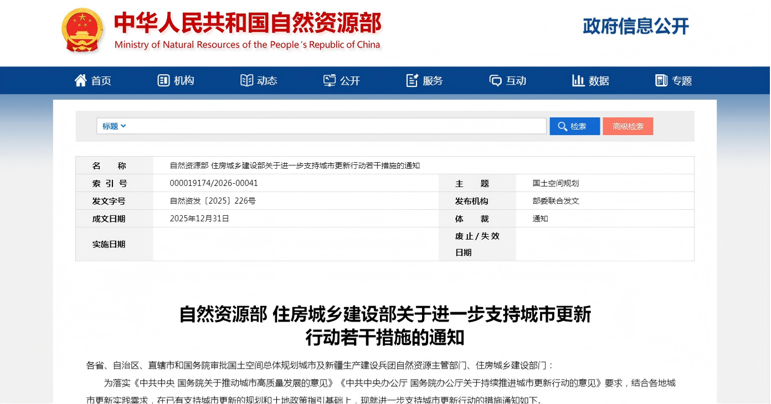Click the magnifier icon on 检索 button
Image resolution: width=771 pixels, height=404 pixels.
561,126
